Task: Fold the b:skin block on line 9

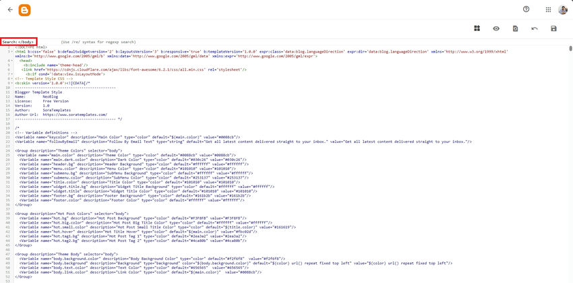Action: [12, 83]
